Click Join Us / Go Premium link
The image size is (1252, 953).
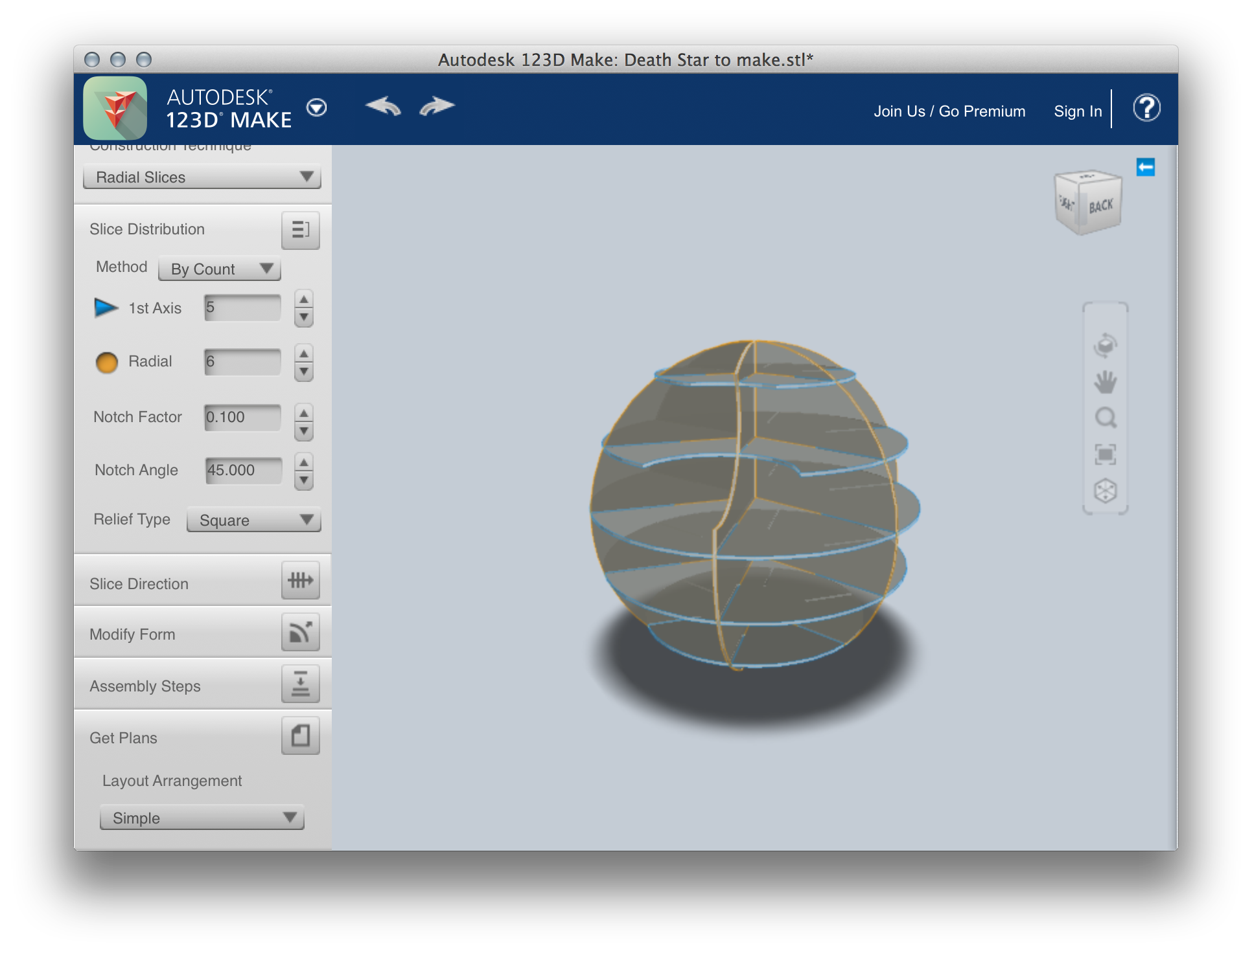[949, 111]
